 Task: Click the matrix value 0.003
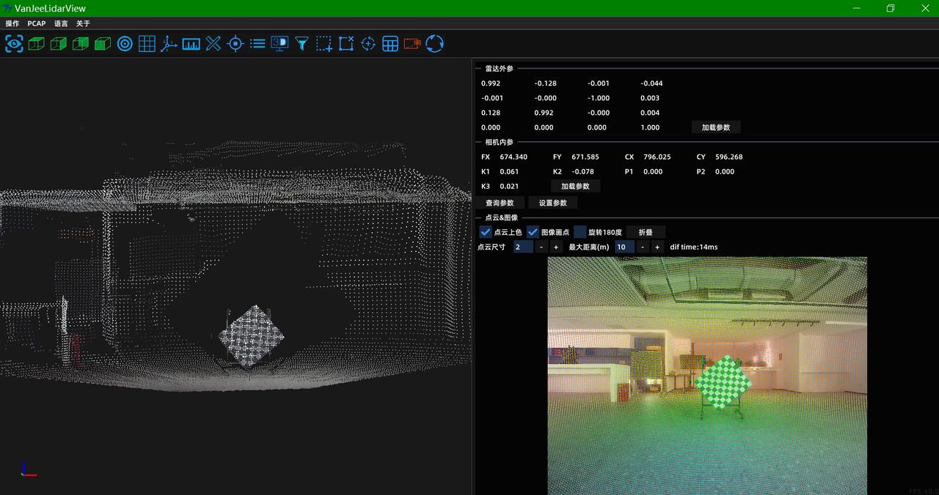click(650, 98)
